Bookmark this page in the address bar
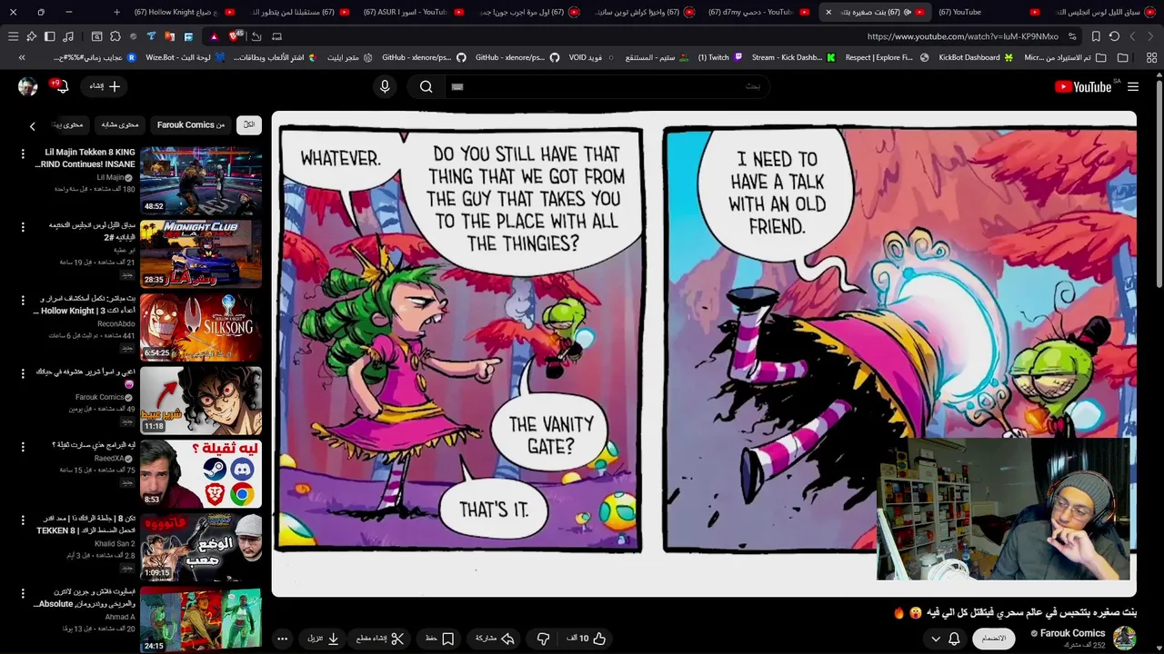 (x=1096, y=36)
